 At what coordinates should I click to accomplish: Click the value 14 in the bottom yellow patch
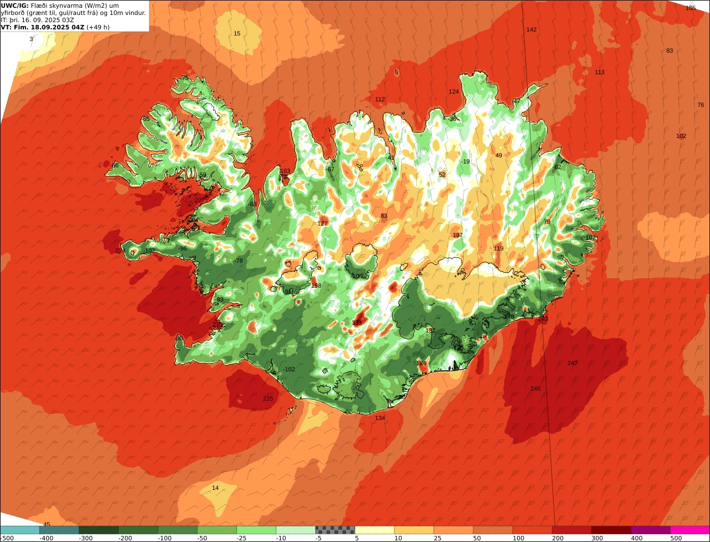[216, 488]
